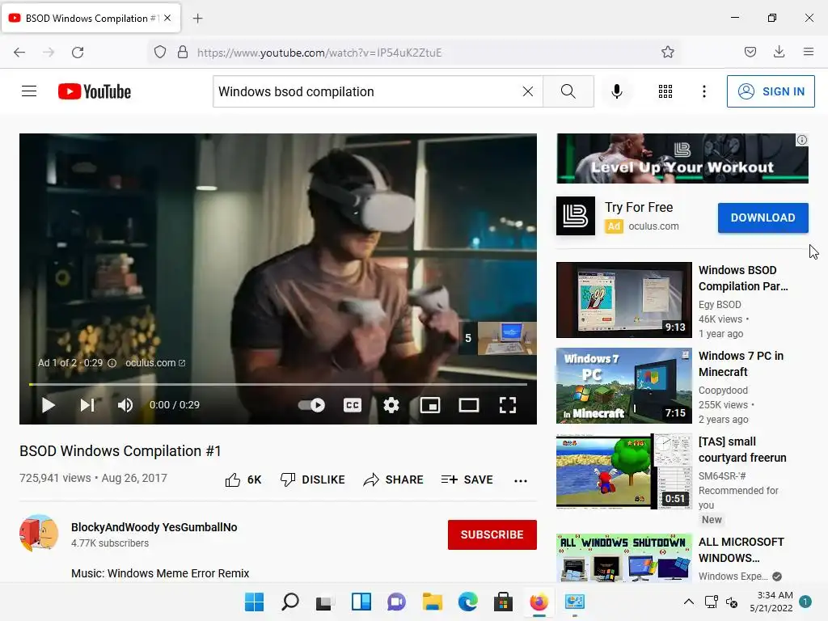Screen dimensions: 828x621
Task: Open the YouTube apps grid
Action: click(665, 91)
